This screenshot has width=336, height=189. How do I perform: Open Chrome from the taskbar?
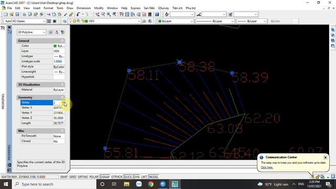pyautogui.click(x=151, y=184)
